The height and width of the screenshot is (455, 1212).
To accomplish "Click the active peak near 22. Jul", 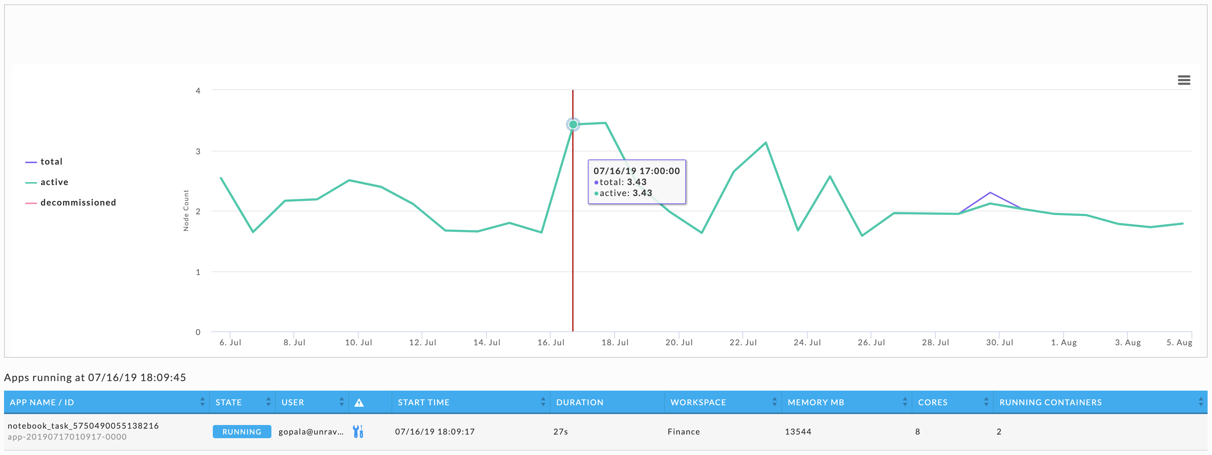I will tap(766, 142).
